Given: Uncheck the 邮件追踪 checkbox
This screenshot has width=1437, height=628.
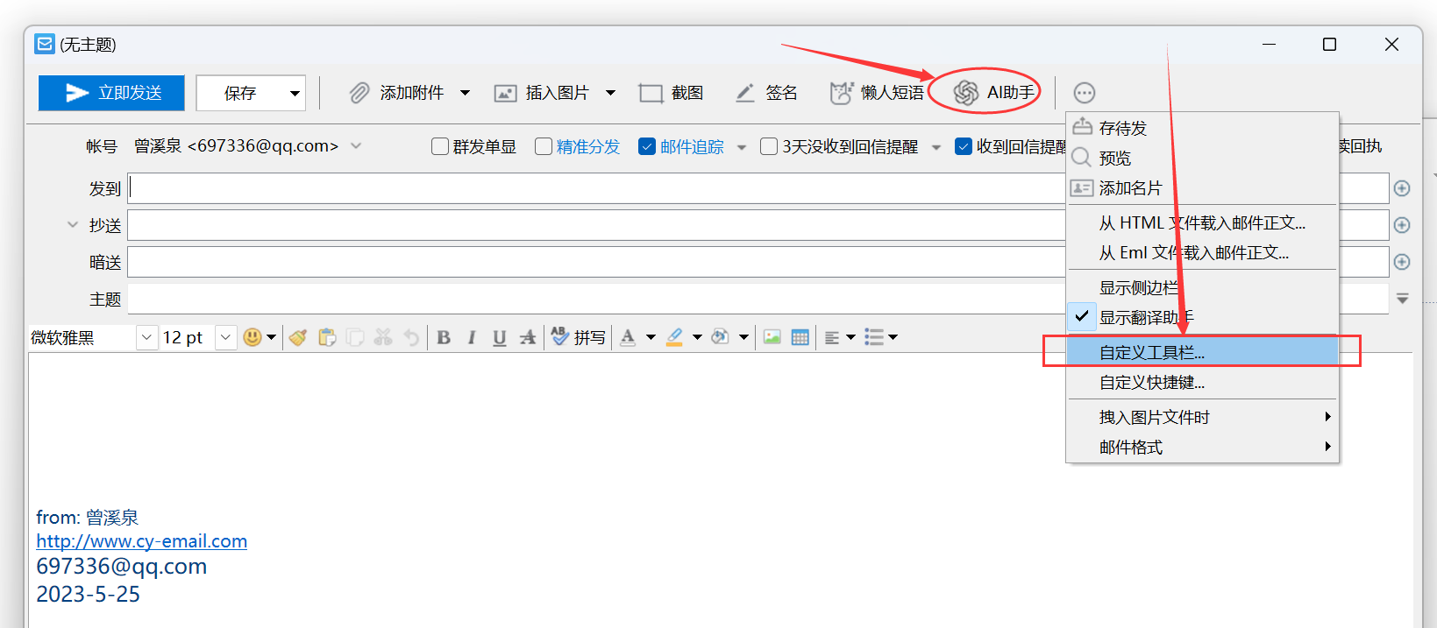Looking at the screenshot, I should coord(647,146).
